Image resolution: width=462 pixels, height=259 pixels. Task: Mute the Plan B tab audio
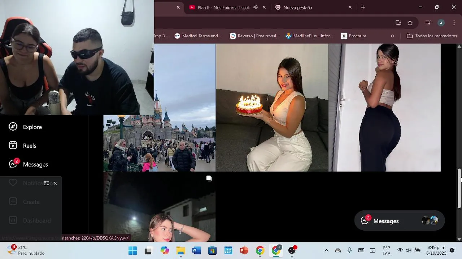(x=256, y=7)
